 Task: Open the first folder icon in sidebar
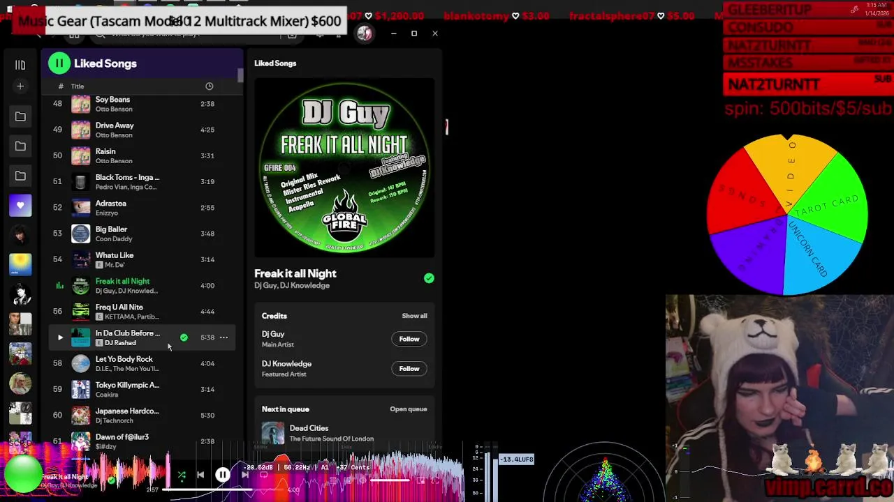point(20,116)
